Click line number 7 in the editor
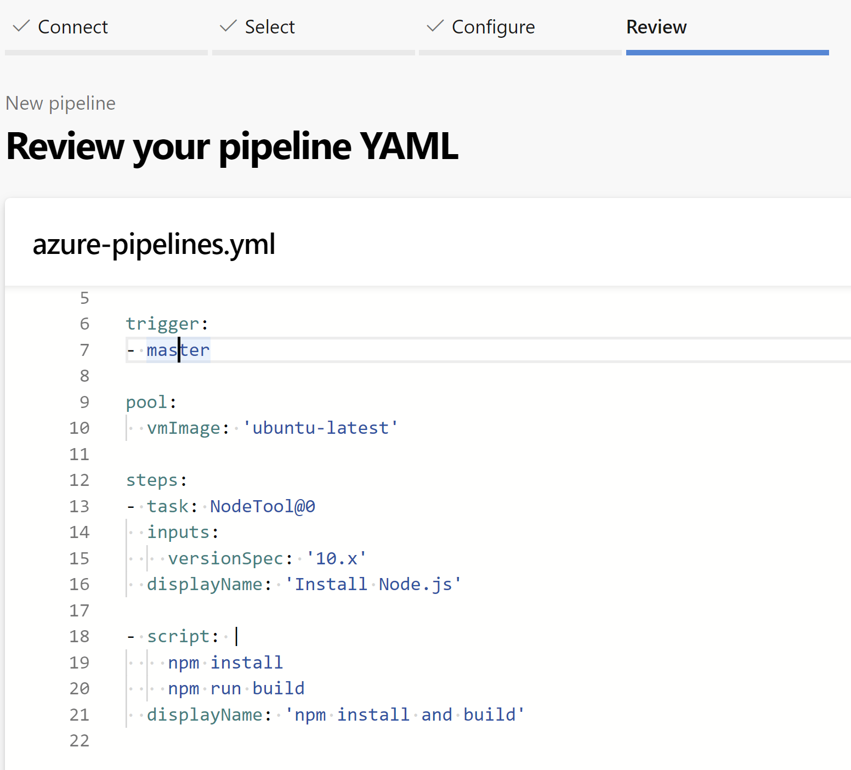Screen dimensions: 851x770 (84, 350)
